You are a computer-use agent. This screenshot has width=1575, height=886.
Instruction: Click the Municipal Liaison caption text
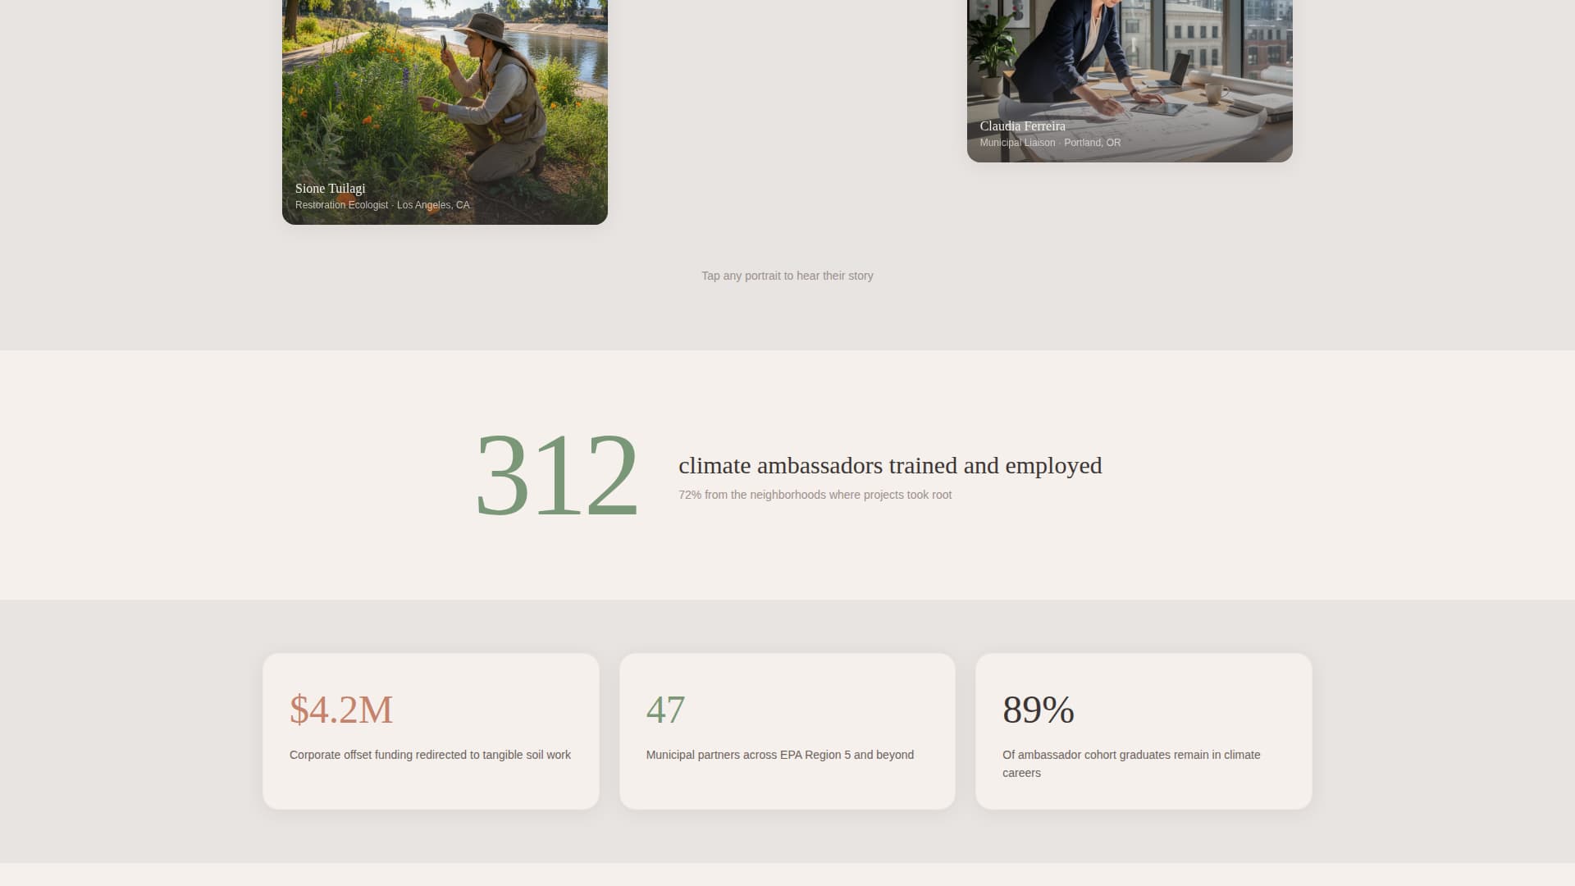(x=1017, y=142)
